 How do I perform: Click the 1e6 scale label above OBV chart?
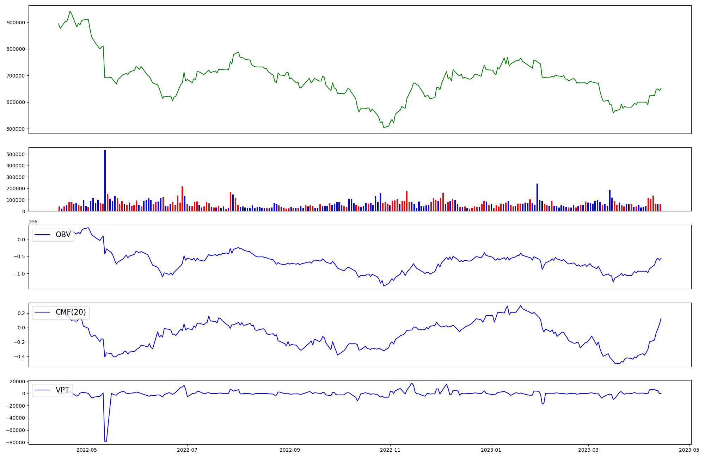32,222
